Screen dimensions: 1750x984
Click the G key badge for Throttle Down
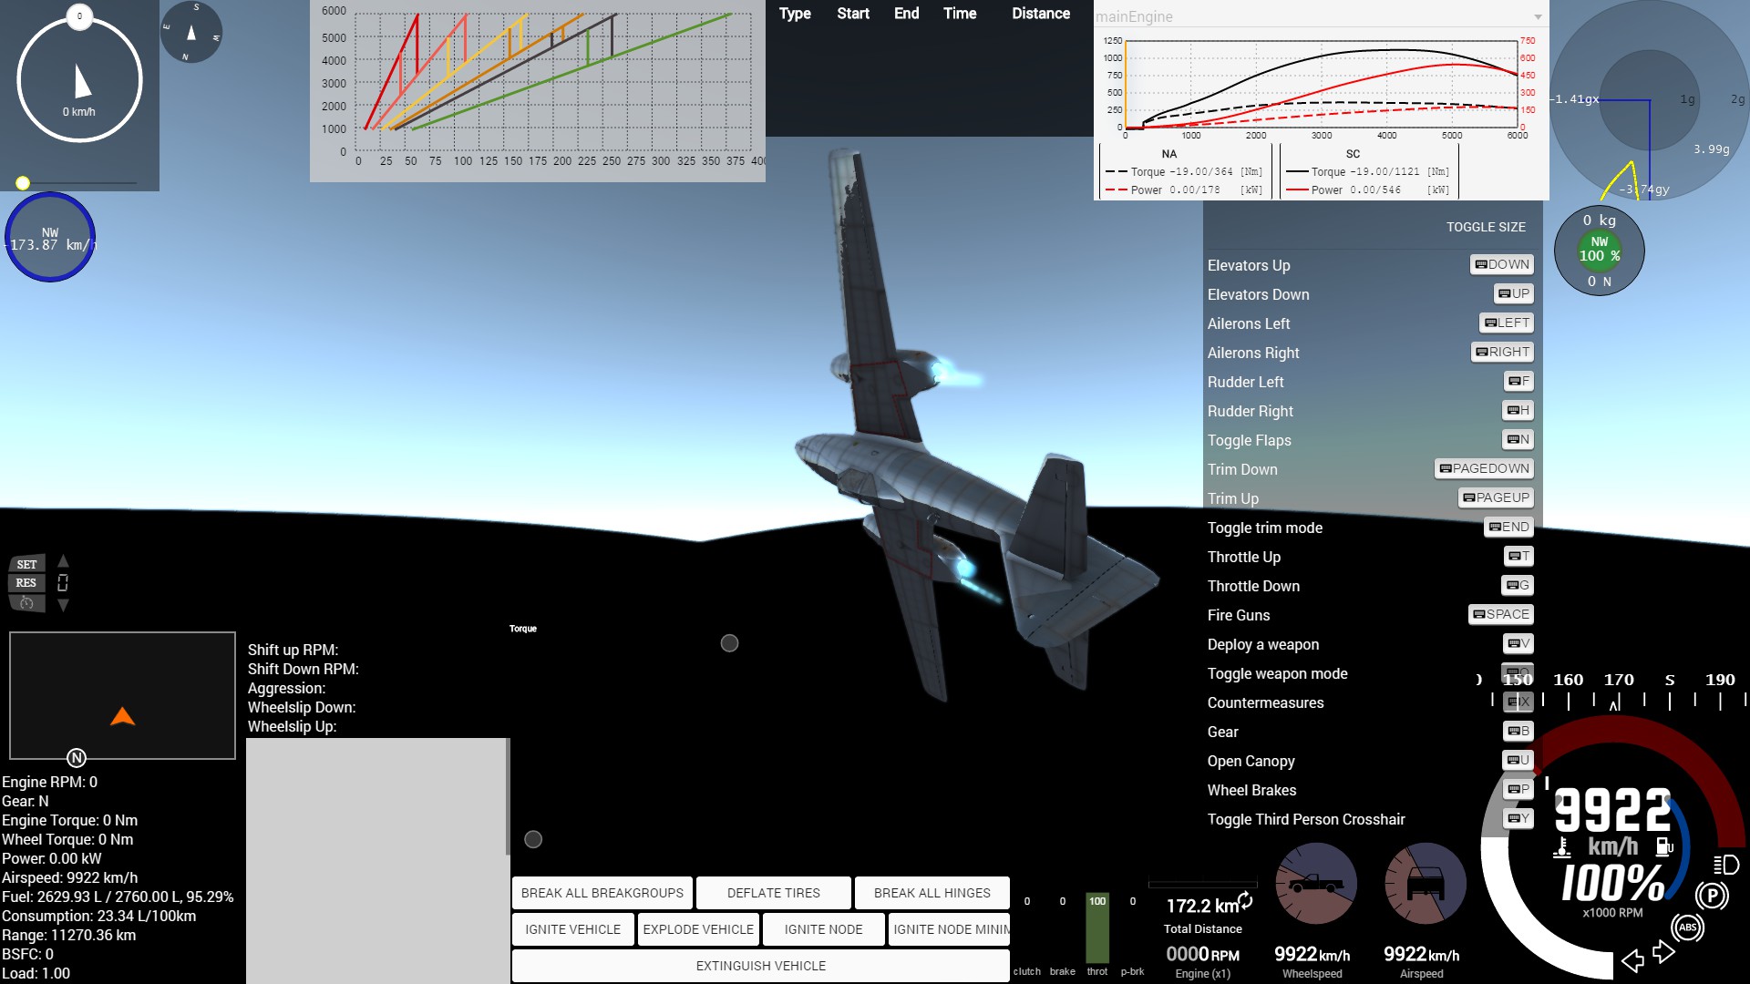(x=1518, y=585)
